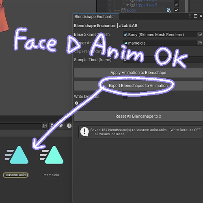Maximize the Blendshape Enchanter window
Image resolution: width=203 pixels, height=203 pixels.
196,16
